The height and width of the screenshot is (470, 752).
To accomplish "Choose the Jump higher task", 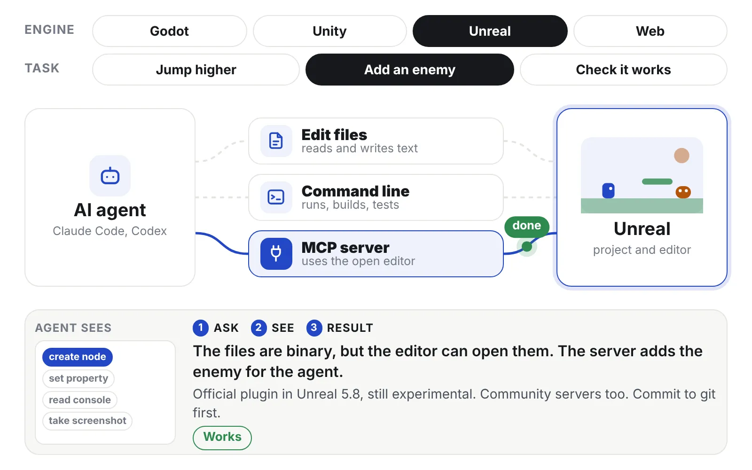I will [196, 70].
